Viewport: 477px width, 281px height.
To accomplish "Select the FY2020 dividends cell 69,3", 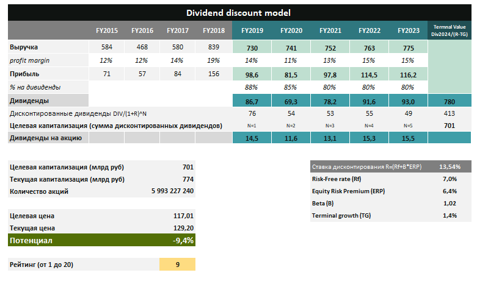I will (x=291, y=100).
